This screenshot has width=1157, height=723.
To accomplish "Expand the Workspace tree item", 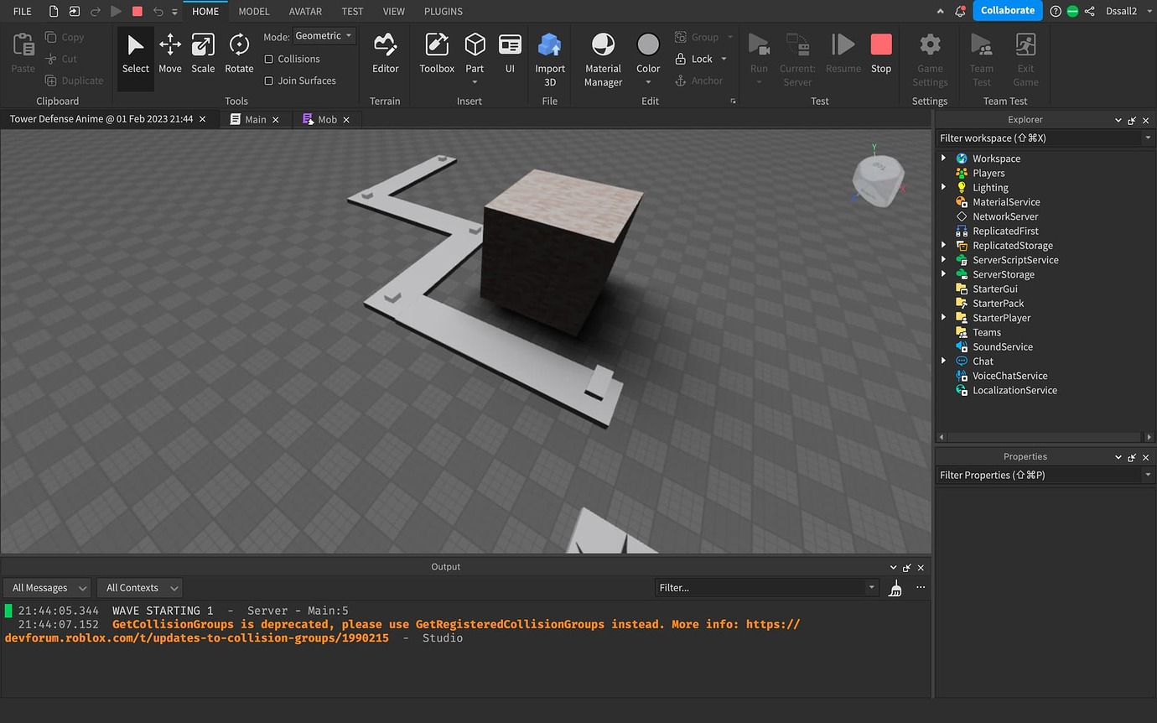I will [943, 158].
